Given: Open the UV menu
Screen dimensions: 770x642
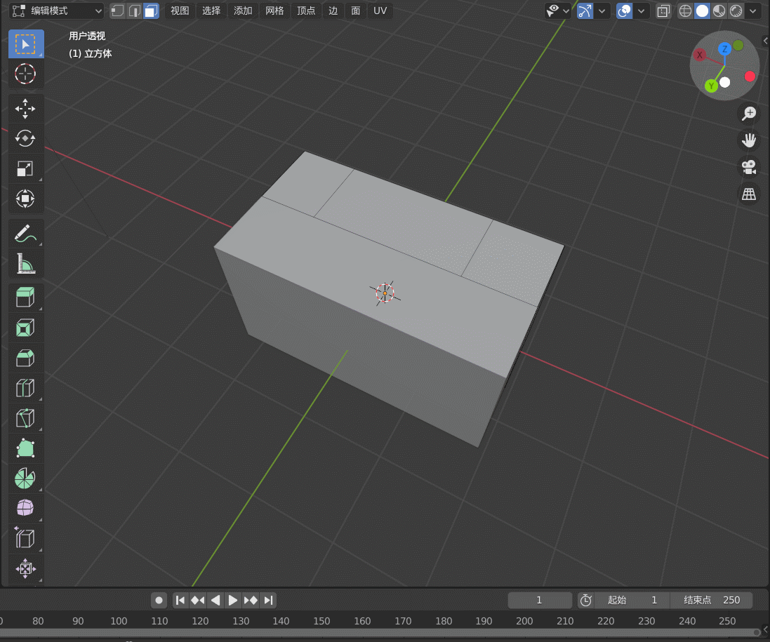Looking at the screenshot, I should click(x=380, y=11).
